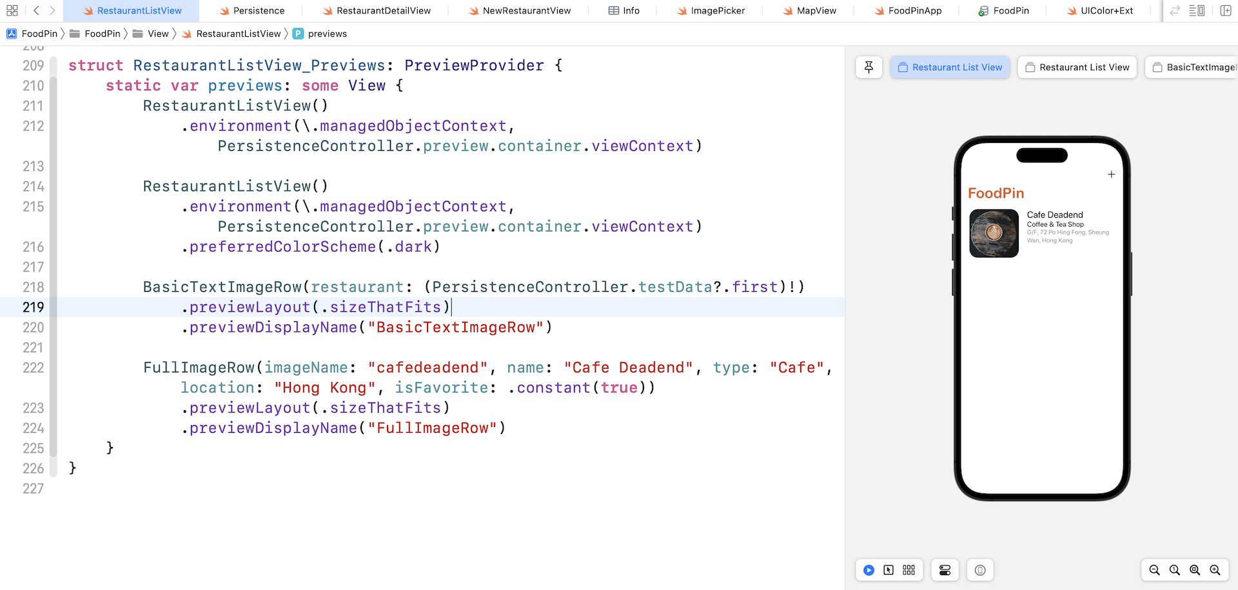Open preview Variants grid

point(909,570)
